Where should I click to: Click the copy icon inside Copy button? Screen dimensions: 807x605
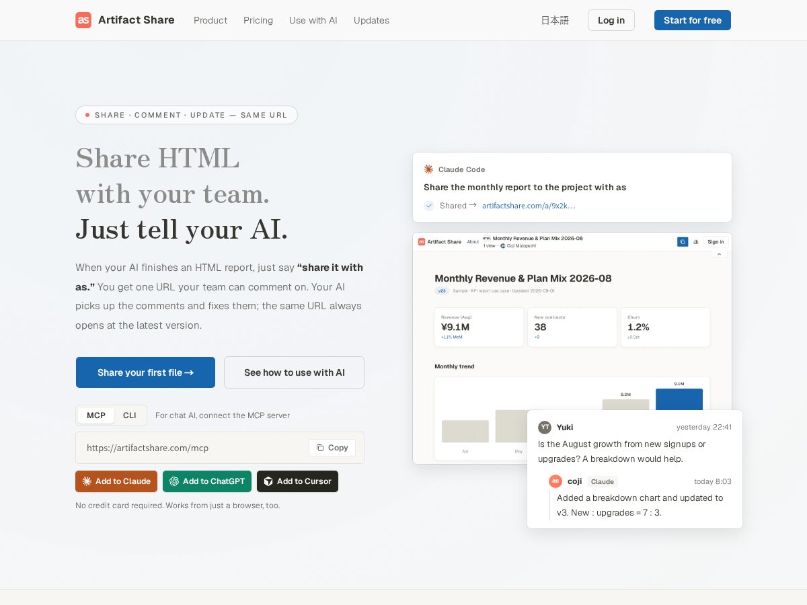coord(320,448)
